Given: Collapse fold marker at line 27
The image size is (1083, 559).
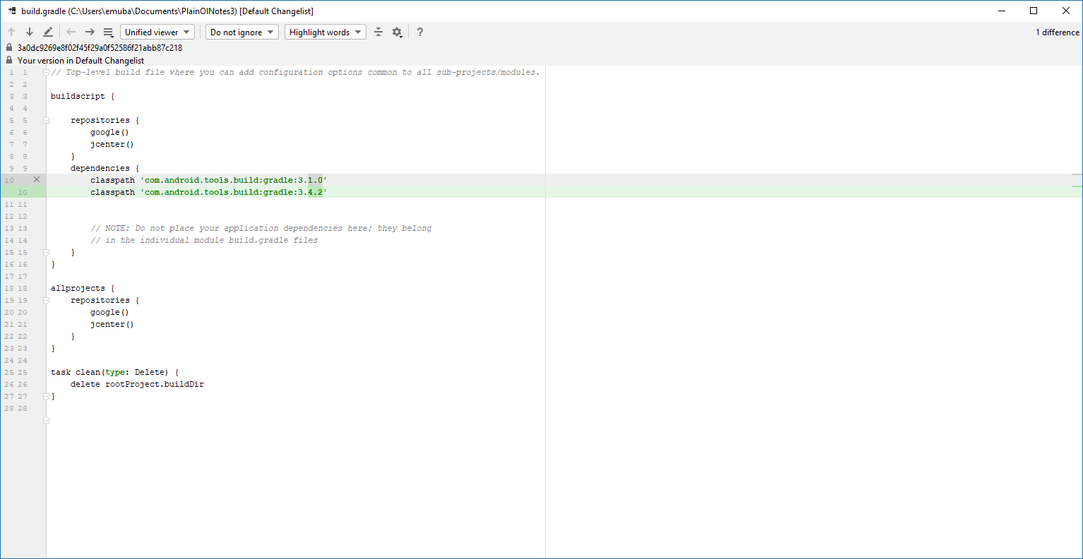Looking at the screenshot, I should [46, 396].
